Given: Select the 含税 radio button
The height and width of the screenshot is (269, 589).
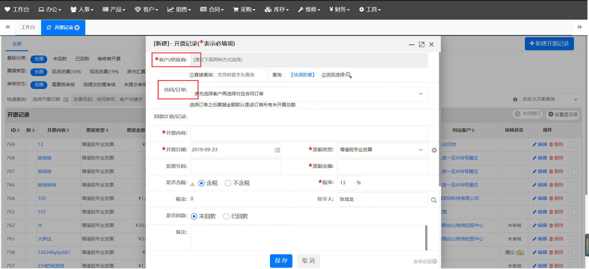Looking at the screenshot, I should (202, 183).
